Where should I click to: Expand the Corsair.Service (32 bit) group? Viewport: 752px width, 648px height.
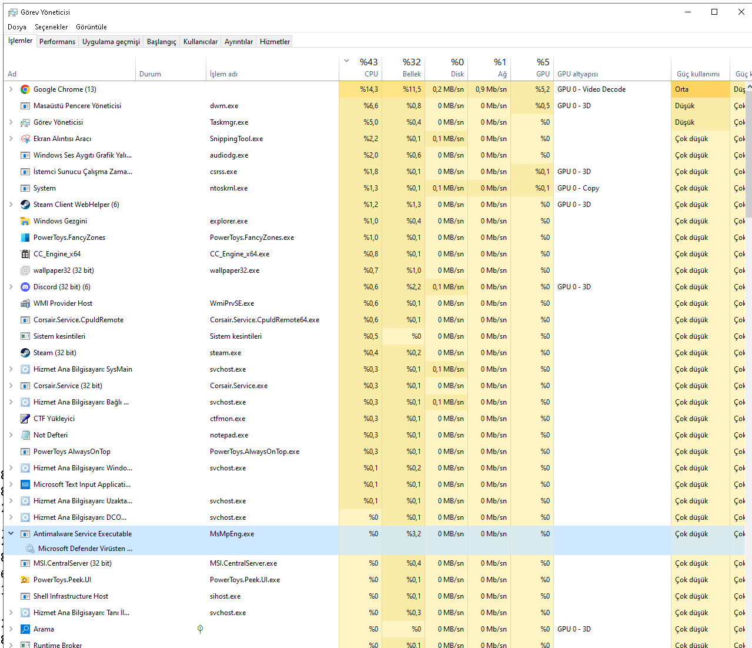pos(11,386)
